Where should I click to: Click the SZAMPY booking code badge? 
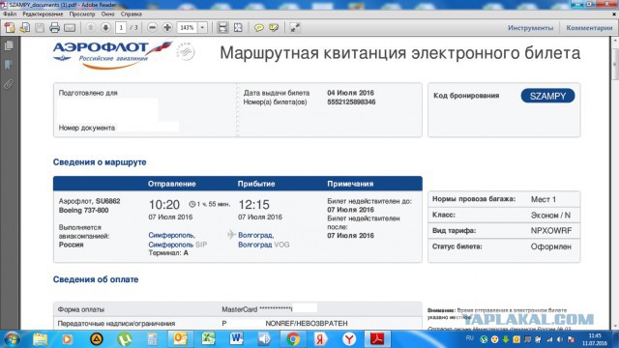pos(547,96)
